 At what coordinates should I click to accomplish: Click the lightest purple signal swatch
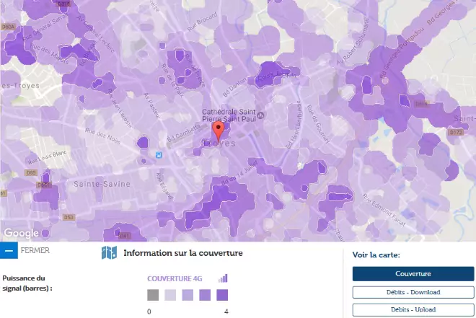(x=170, y=295)
